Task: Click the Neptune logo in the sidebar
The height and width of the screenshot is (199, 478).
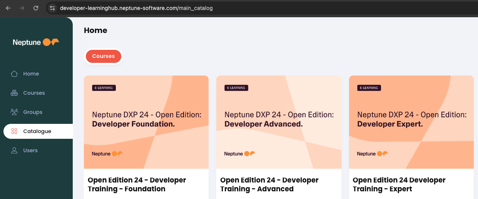Action: pos(36,42)
